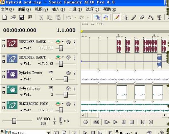Click Hybrid Bass MIDI track icon
Screen dimensions: 169x134
coord(12,90)
